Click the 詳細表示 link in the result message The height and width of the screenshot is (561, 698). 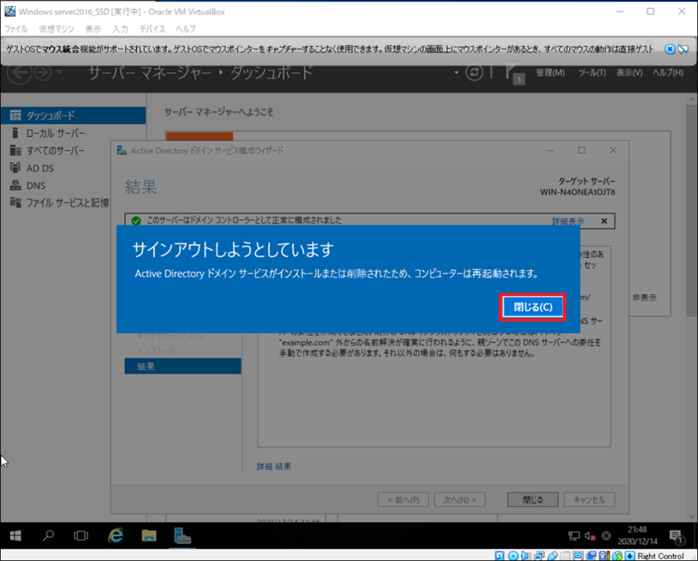coord(568,221)
